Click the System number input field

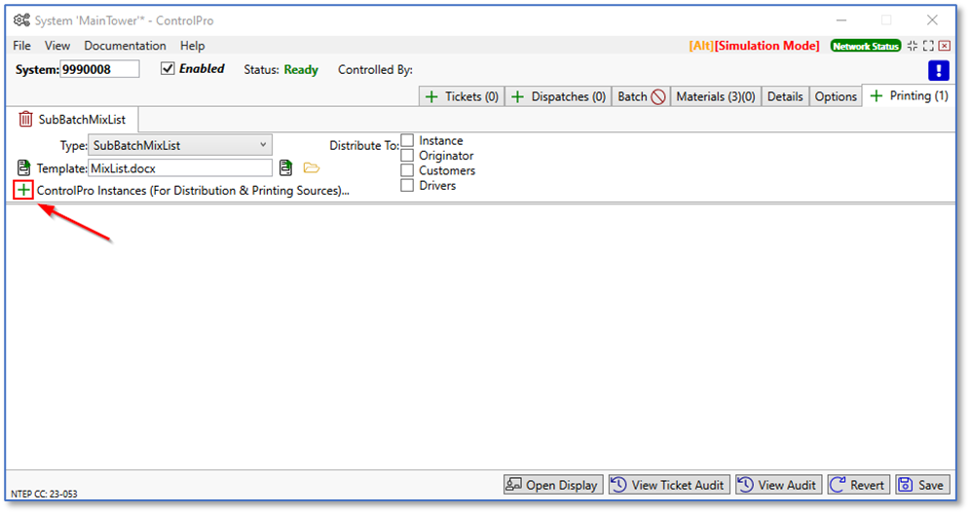tap(99, 69)
